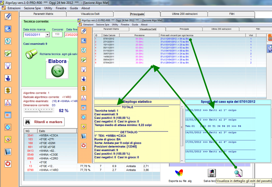Switch to the outer Parametri Matrix tab
Image resolution: width=272 pixels, height=187 pixels.
[x=43, y=14]
